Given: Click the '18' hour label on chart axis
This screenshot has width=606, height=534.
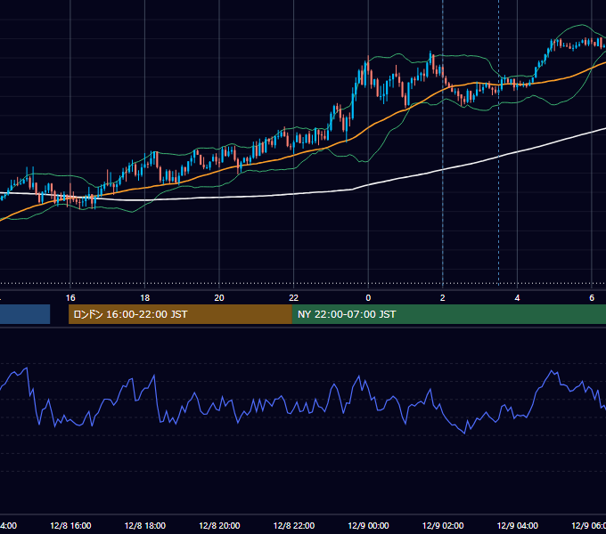Looking at the screenshot, I should click(x=145, y=298).
